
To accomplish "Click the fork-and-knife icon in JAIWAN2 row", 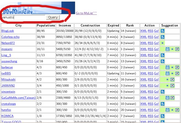I will tap(172, 86).
